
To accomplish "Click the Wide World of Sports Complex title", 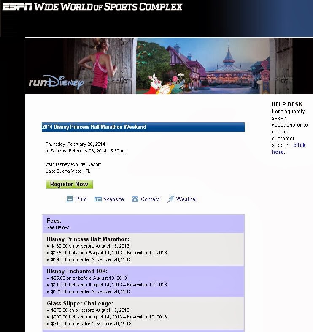I will click(108, 7).
